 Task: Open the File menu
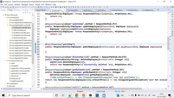click(2, 4)
